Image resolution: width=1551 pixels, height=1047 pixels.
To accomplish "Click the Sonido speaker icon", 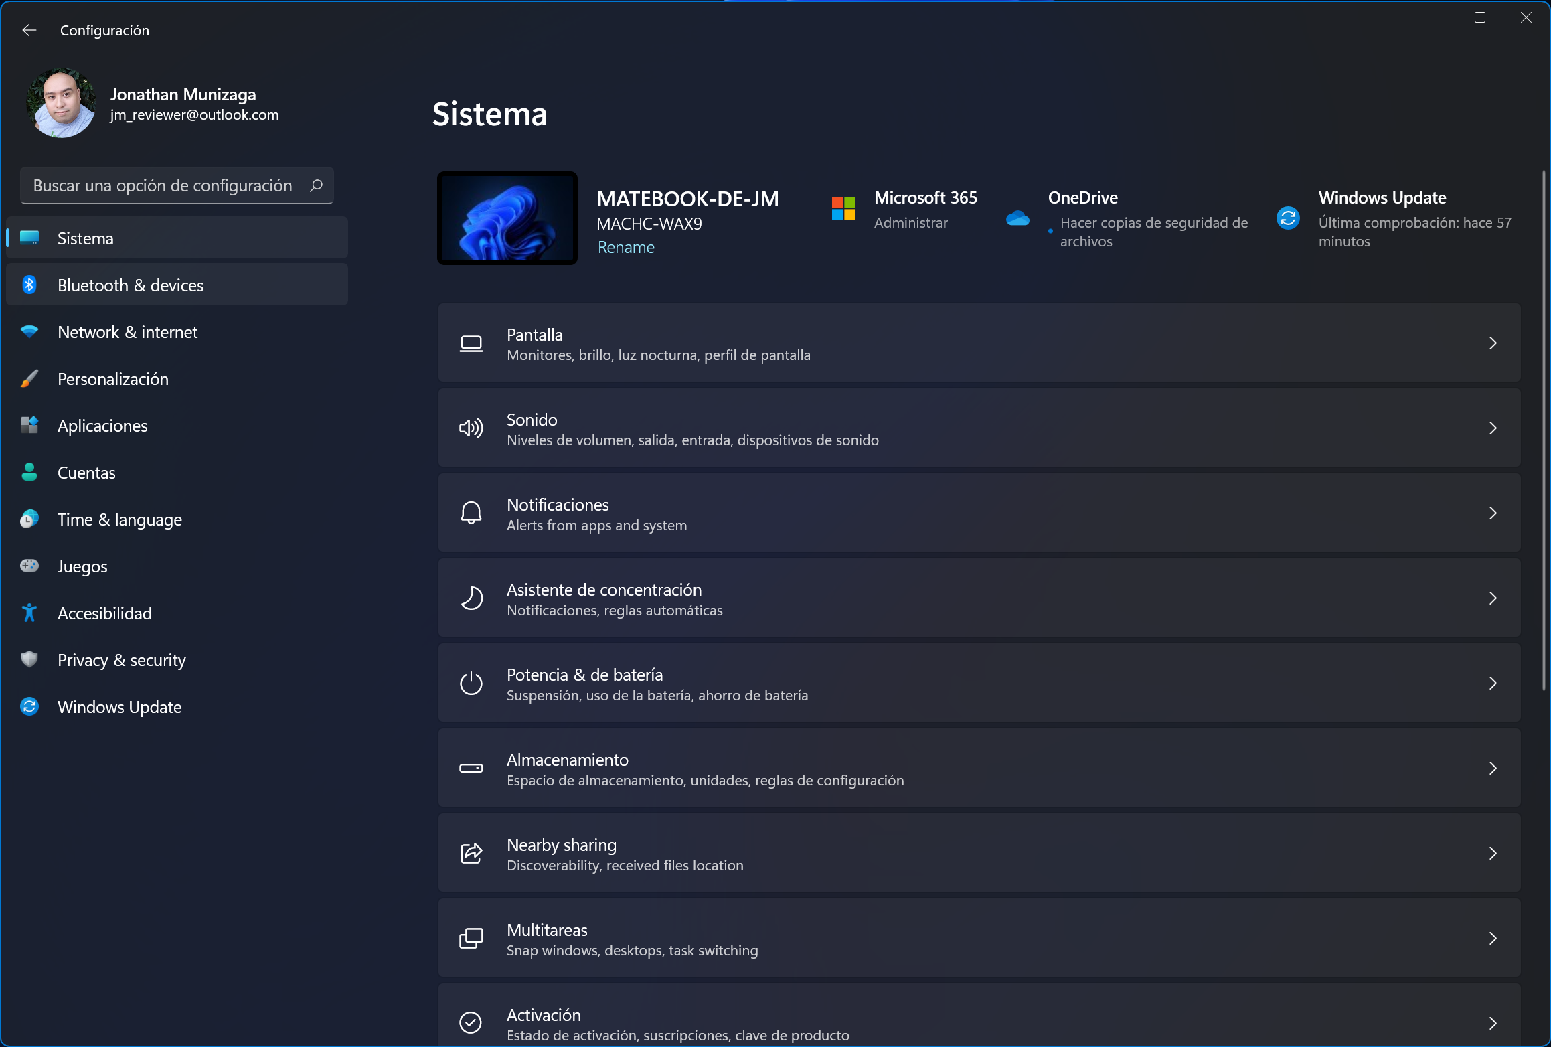I will point(471,428).
